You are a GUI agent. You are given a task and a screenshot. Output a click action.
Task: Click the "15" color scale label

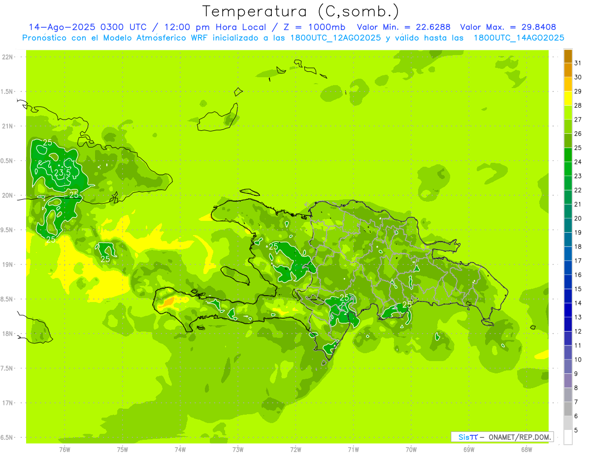tap(578, 289)
